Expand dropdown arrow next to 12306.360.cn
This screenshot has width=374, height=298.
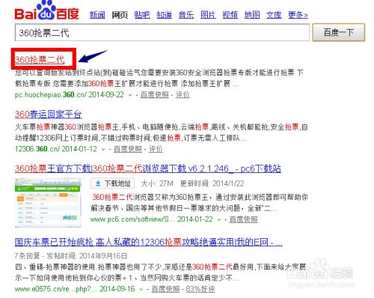coord(103,150)
